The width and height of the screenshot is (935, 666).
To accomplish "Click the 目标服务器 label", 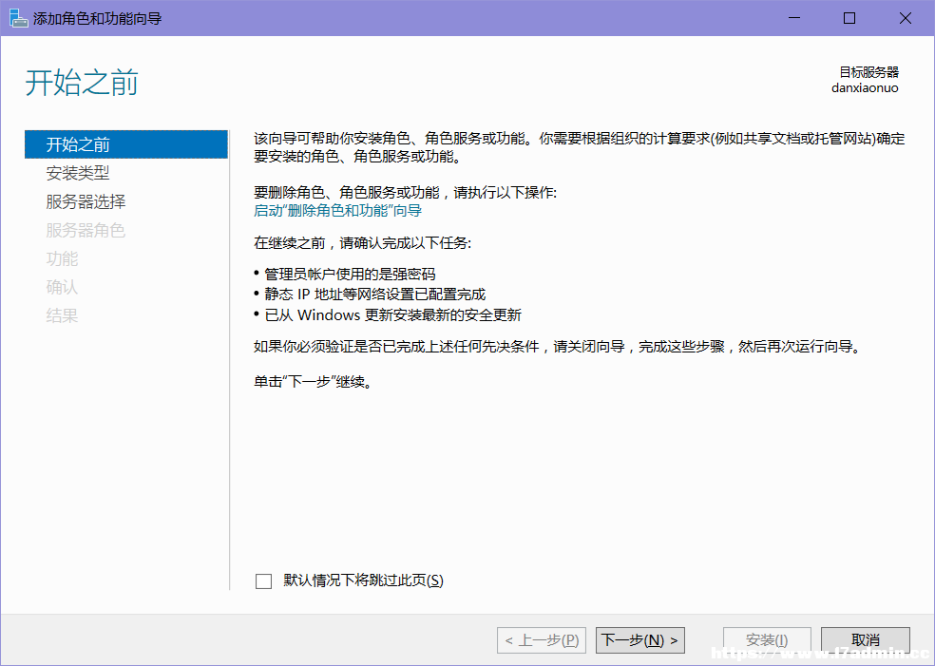I will click(x=868, y=72).
